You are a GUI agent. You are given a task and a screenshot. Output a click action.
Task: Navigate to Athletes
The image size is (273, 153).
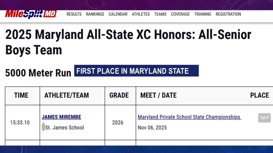tap(141, 14)
